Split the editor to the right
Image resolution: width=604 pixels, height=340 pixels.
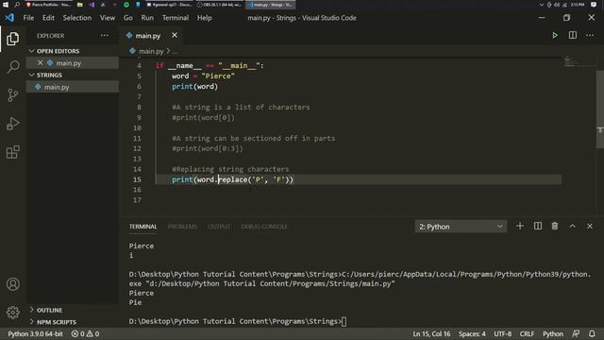pos(573,36)
